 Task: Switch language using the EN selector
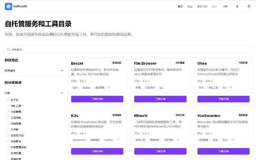[225, 6]
